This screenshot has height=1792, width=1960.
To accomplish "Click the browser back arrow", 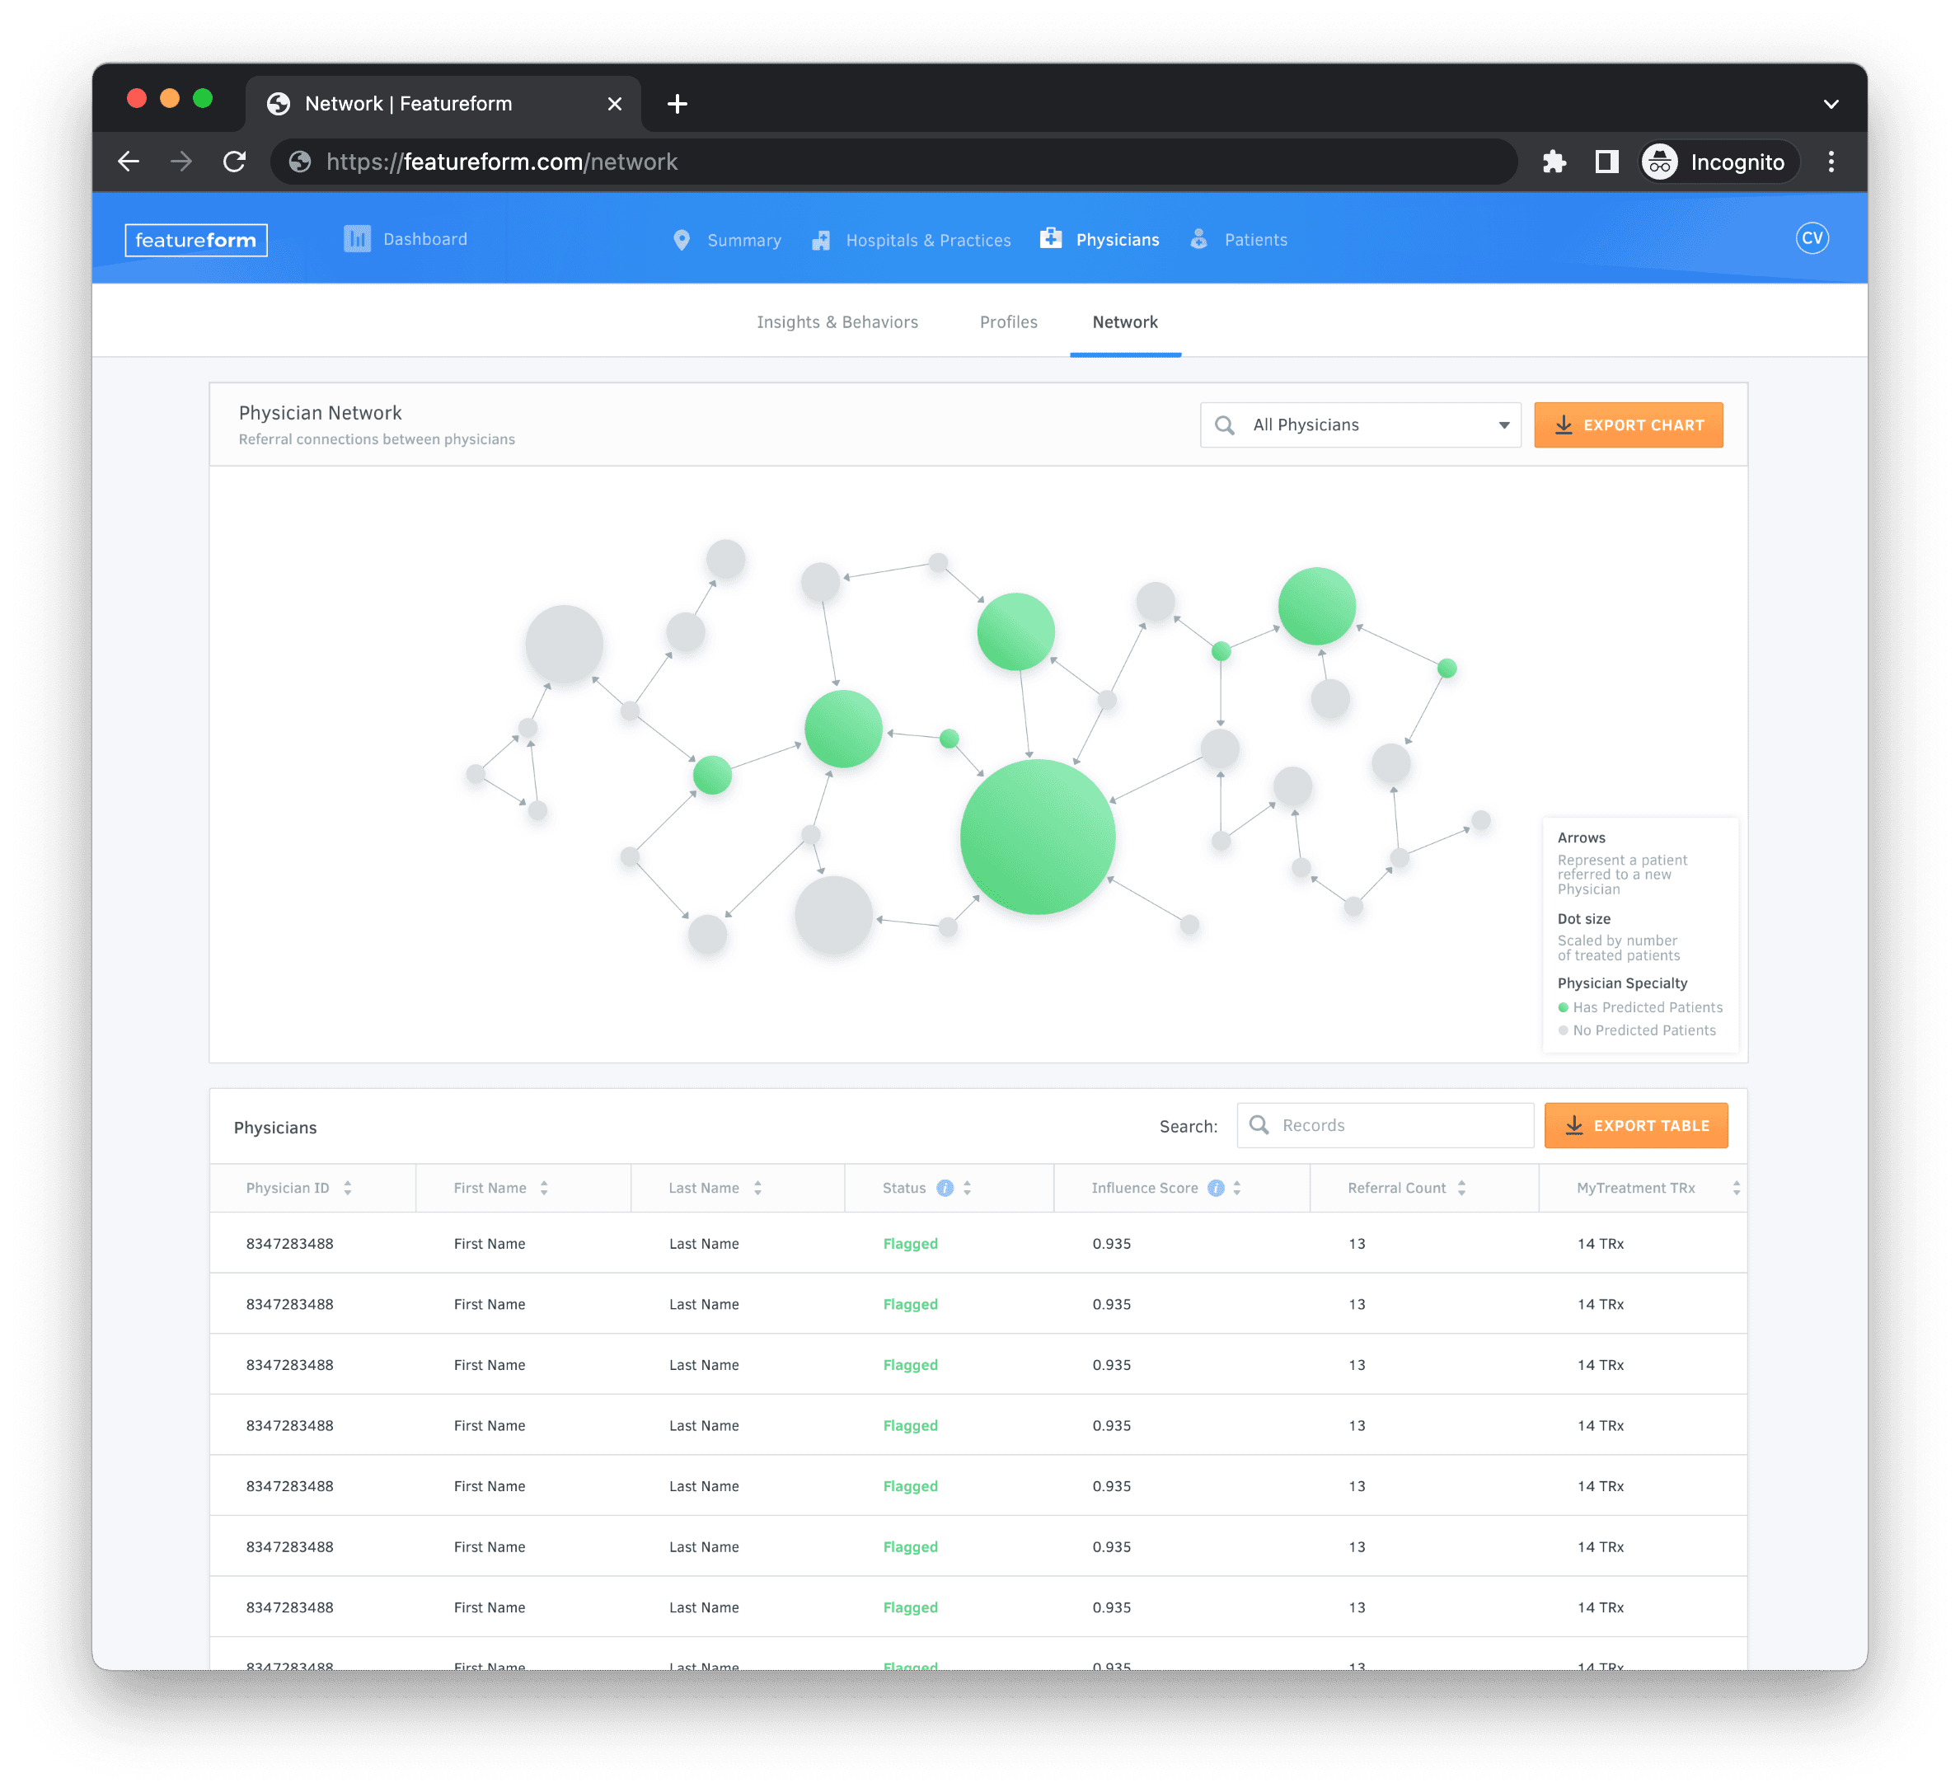I will [129, 162].
